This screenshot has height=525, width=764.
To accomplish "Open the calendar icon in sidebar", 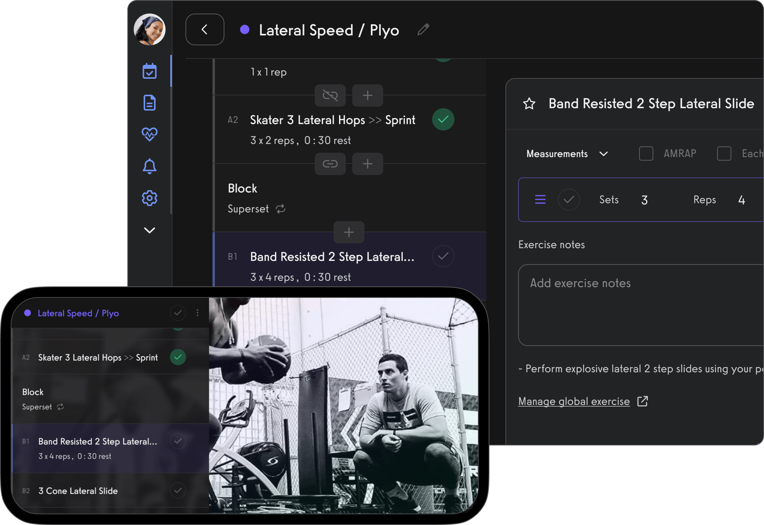I will (x=150, y=71).
